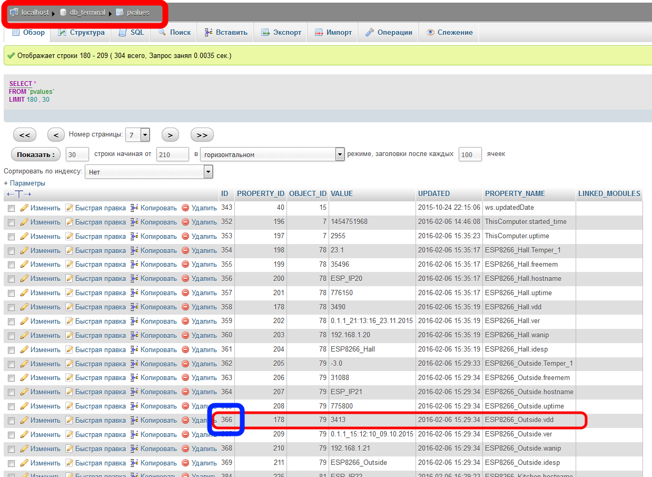
Task: Open the horizontal display mode dropdown
Action: click(272, 154)
